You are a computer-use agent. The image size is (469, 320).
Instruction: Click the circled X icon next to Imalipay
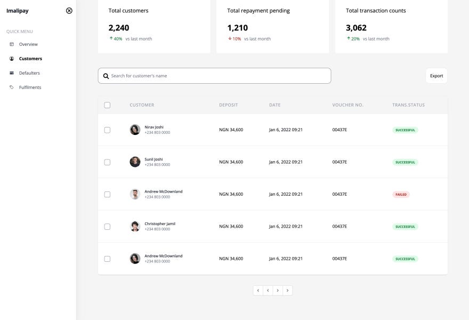click(x=69, y=10)
